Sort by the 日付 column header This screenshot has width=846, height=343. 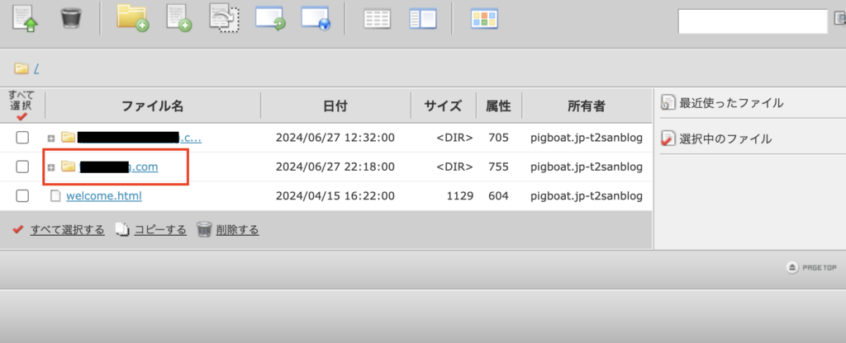tap(335, 106)
